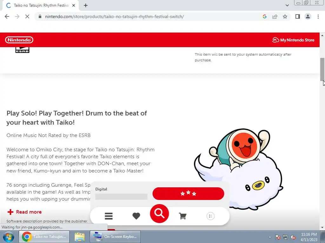Click the red search magnifier button
Screen dimensions: 325x243
click(x=159, y=214)
